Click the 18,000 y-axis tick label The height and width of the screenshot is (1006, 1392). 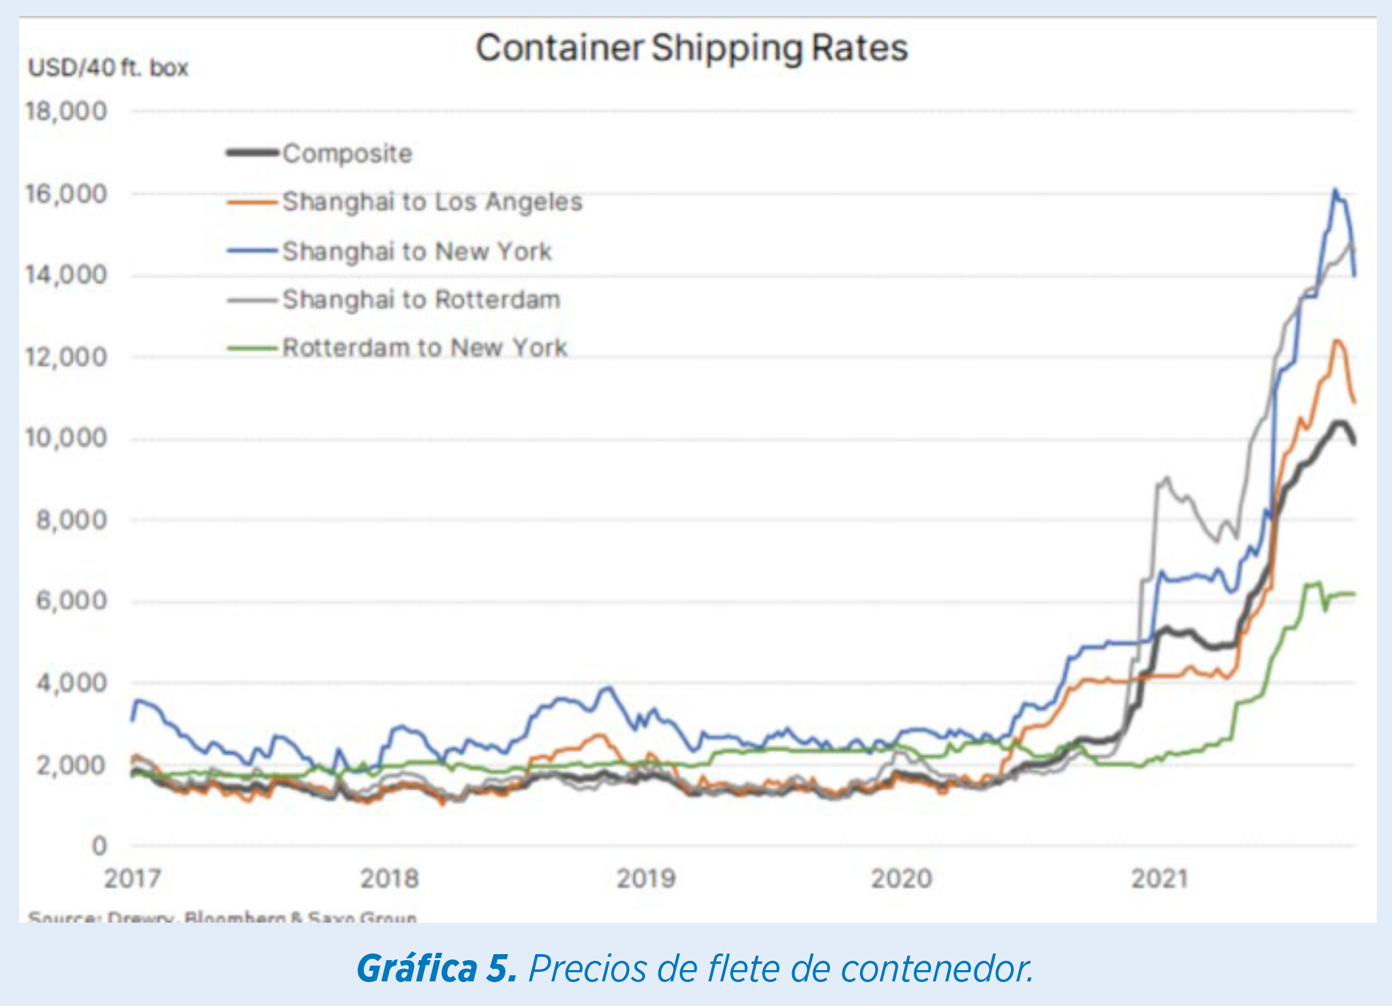click(66, 111)
